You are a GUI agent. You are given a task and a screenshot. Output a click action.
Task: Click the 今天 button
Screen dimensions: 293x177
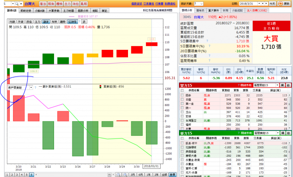(x=272, y=4)
